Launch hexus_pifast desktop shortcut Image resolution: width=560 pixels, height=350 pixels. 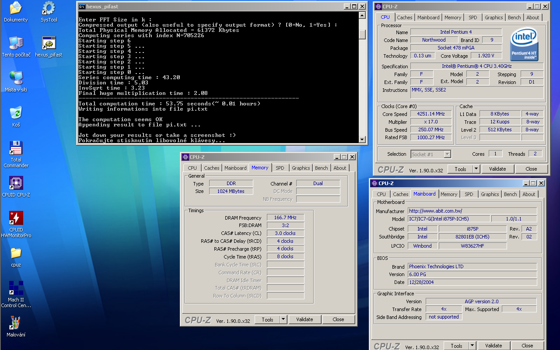point(49,46)
